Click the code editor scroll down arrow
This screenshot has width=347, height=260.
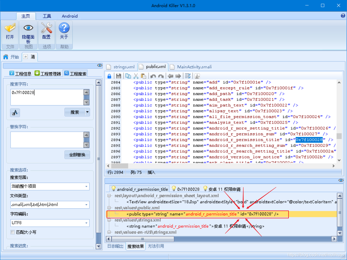339,160
